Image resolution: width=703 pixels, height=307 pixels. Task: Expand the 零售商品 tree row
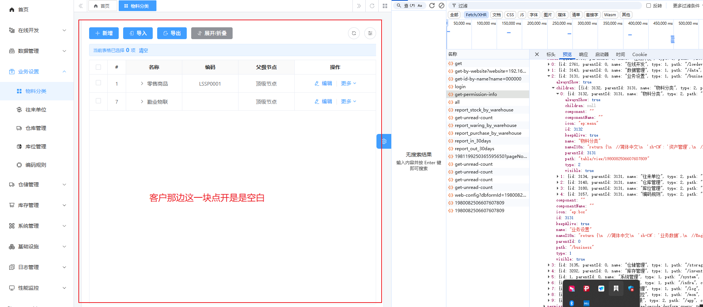coord(142,84)
